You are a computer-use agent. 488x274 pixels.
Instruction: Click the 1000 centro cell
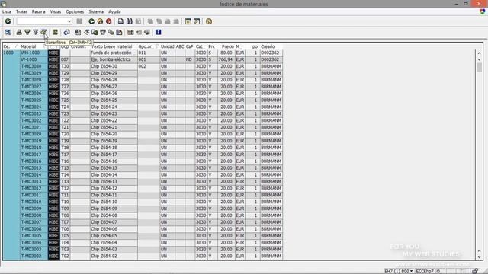tap(11, 53)
